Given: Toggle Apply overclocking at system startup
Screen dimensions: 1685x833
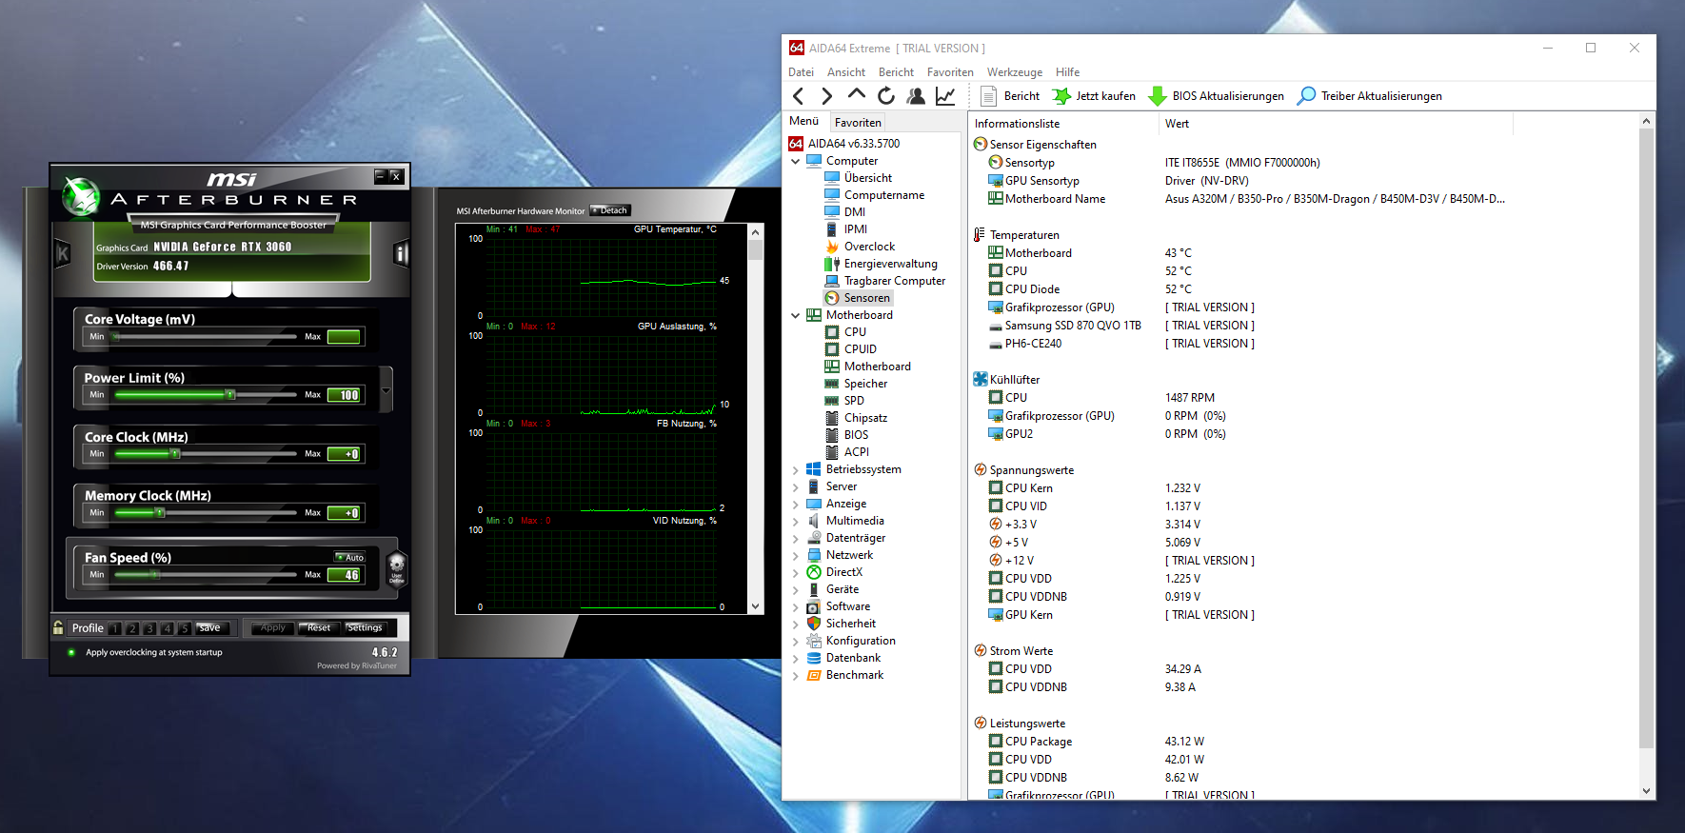Looking at the screenshot, I should [71, 652].
